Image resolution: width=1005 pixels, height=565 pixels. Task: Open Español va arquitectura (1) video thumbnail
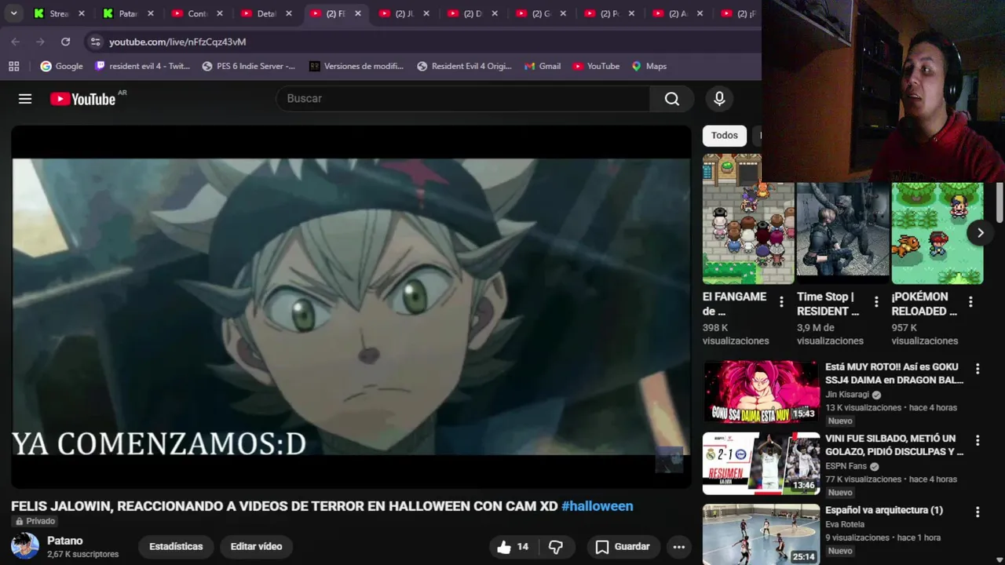tap(761, 534)
